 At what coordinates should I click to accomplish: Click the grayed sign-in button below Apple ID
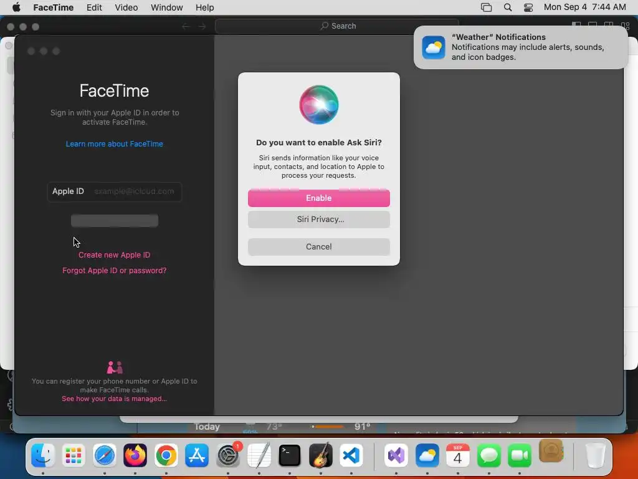click(x=115, y=220)
